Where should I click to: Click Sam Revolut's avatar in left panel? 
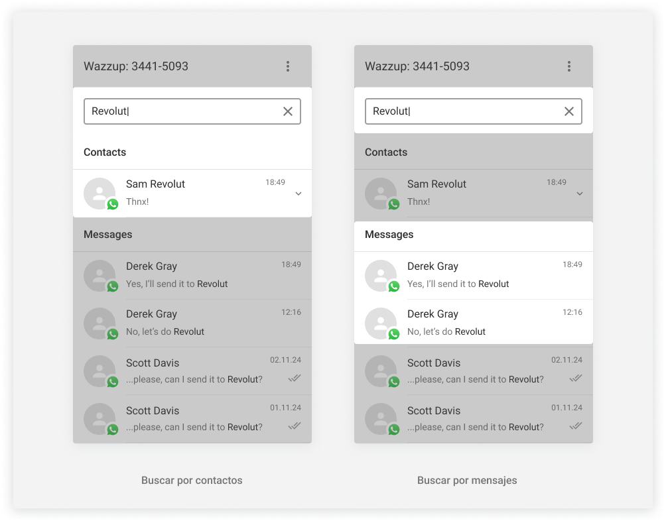click(100, 194)
